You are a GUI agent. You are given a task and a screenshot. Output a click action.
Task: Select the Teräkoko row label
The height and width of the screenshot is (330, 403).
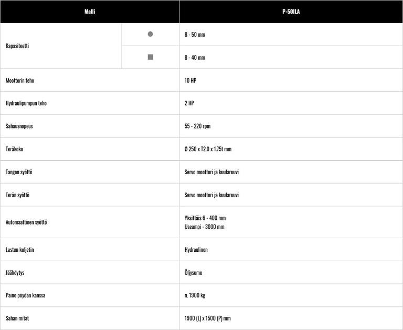pos(15,149)
